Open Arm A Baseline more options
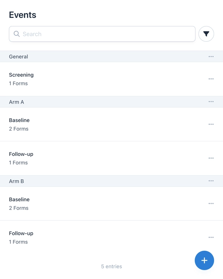223x279 pixels. coord(211,124)
